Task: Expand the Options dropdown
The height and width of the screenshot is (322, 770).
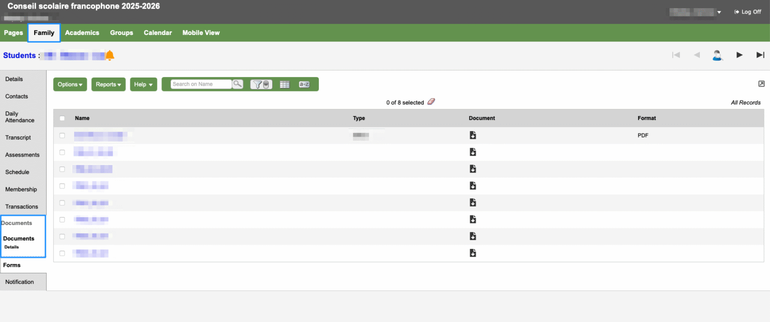Action: tap(70, 84)
